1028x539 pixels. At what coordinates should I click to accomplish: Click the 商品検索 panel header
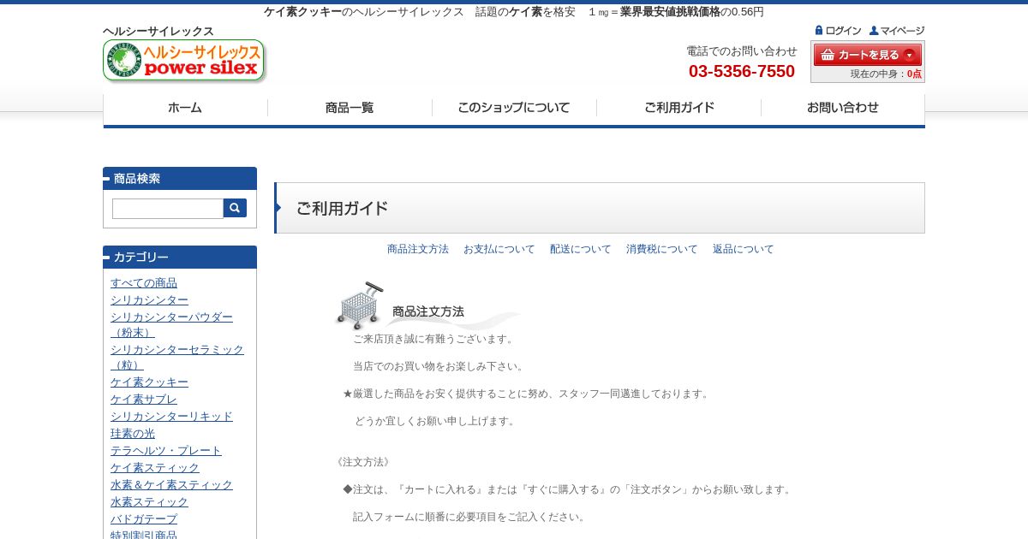[180, 178]
